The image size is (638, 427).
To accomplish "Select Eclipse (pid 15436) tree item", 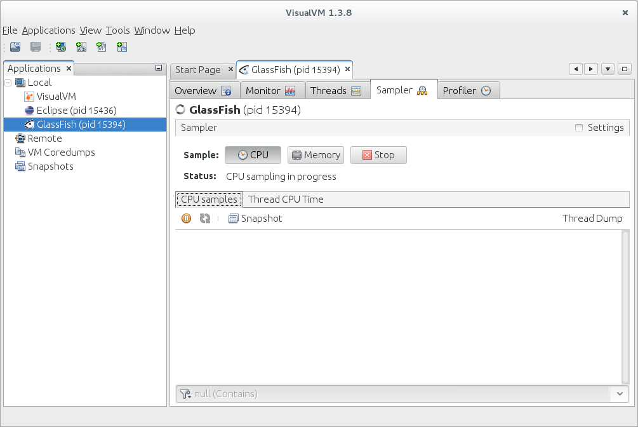I will [76, 111].
